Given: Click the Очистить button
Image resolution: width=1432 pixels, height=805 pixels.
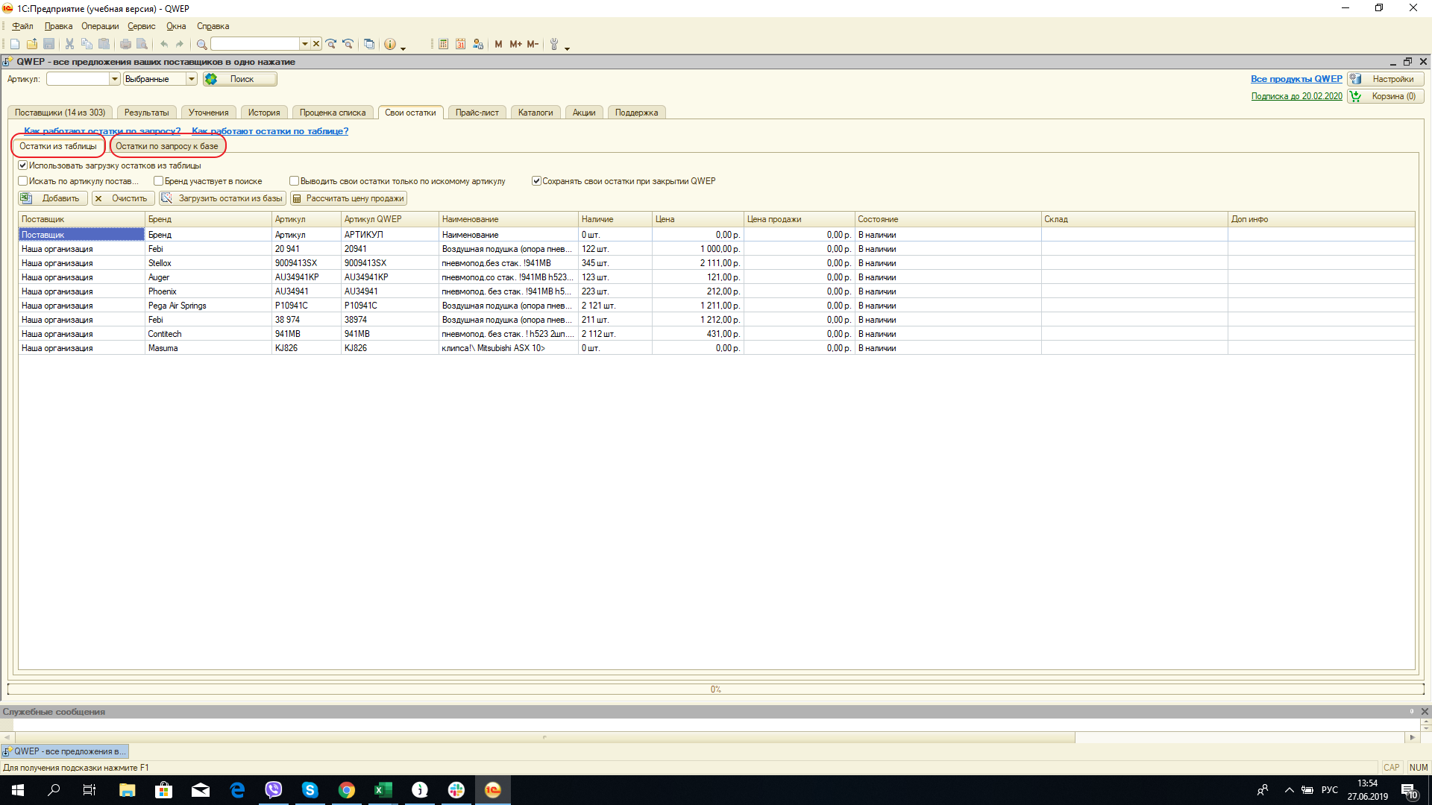Looking at the screenshot, I should click(x=124, y=198).
